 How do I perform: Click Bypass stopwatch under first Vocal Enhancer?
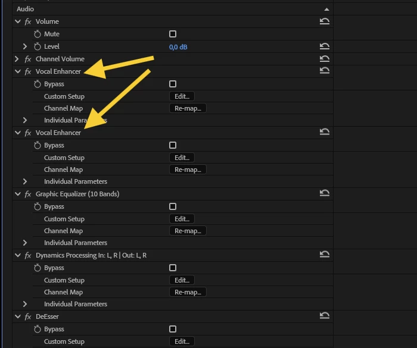(38, 84)
